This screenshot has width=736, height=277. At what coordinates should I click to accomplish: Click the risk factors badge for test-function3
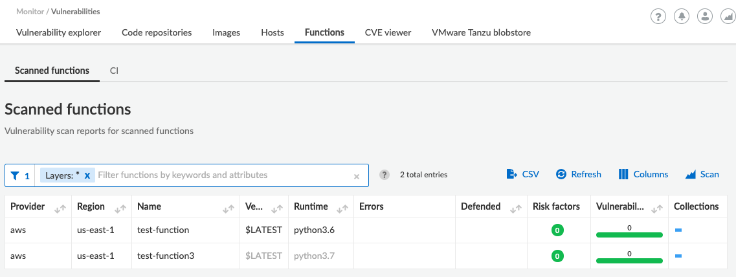557,256
